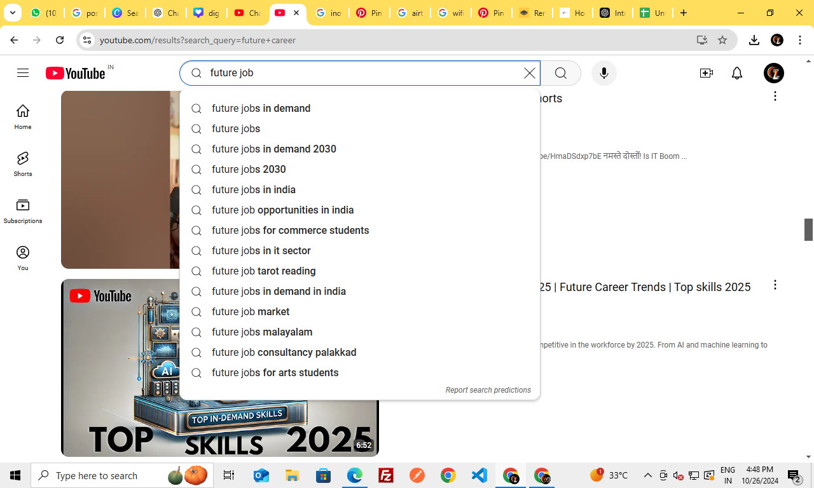Switch to the Google "ino" tab

point(329,13)
